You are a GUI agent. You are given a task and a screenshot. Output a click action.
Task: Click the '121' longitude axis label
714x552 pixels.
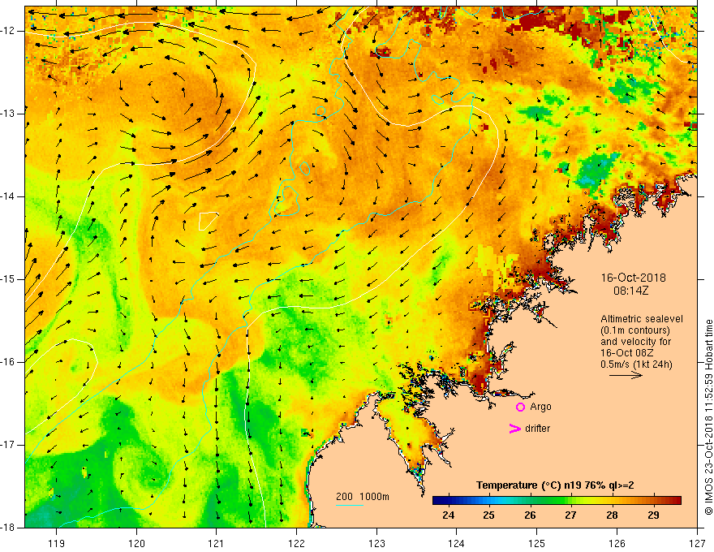pyautogui.click(x=217, y=543)
